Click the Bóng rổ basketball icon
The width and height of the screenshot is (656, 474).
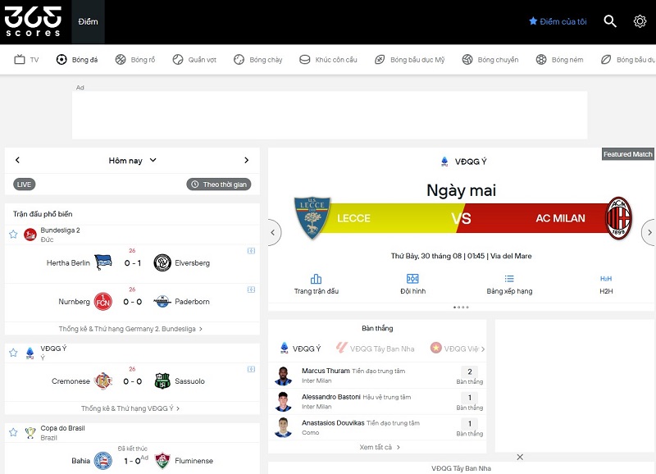(121, 59)
